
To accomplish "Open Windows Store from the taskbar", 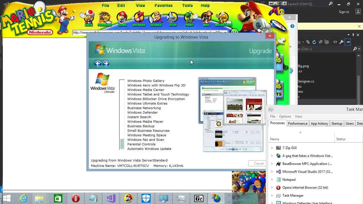I will coord(58,198).
